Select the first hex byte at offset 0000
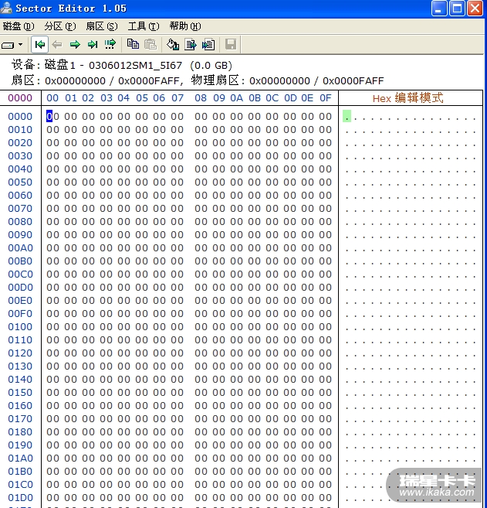 point(52,117)
